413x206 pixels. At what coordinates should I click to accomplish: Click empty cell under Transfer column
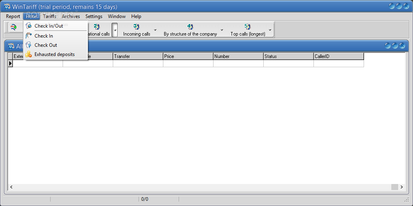click(138, 63)
